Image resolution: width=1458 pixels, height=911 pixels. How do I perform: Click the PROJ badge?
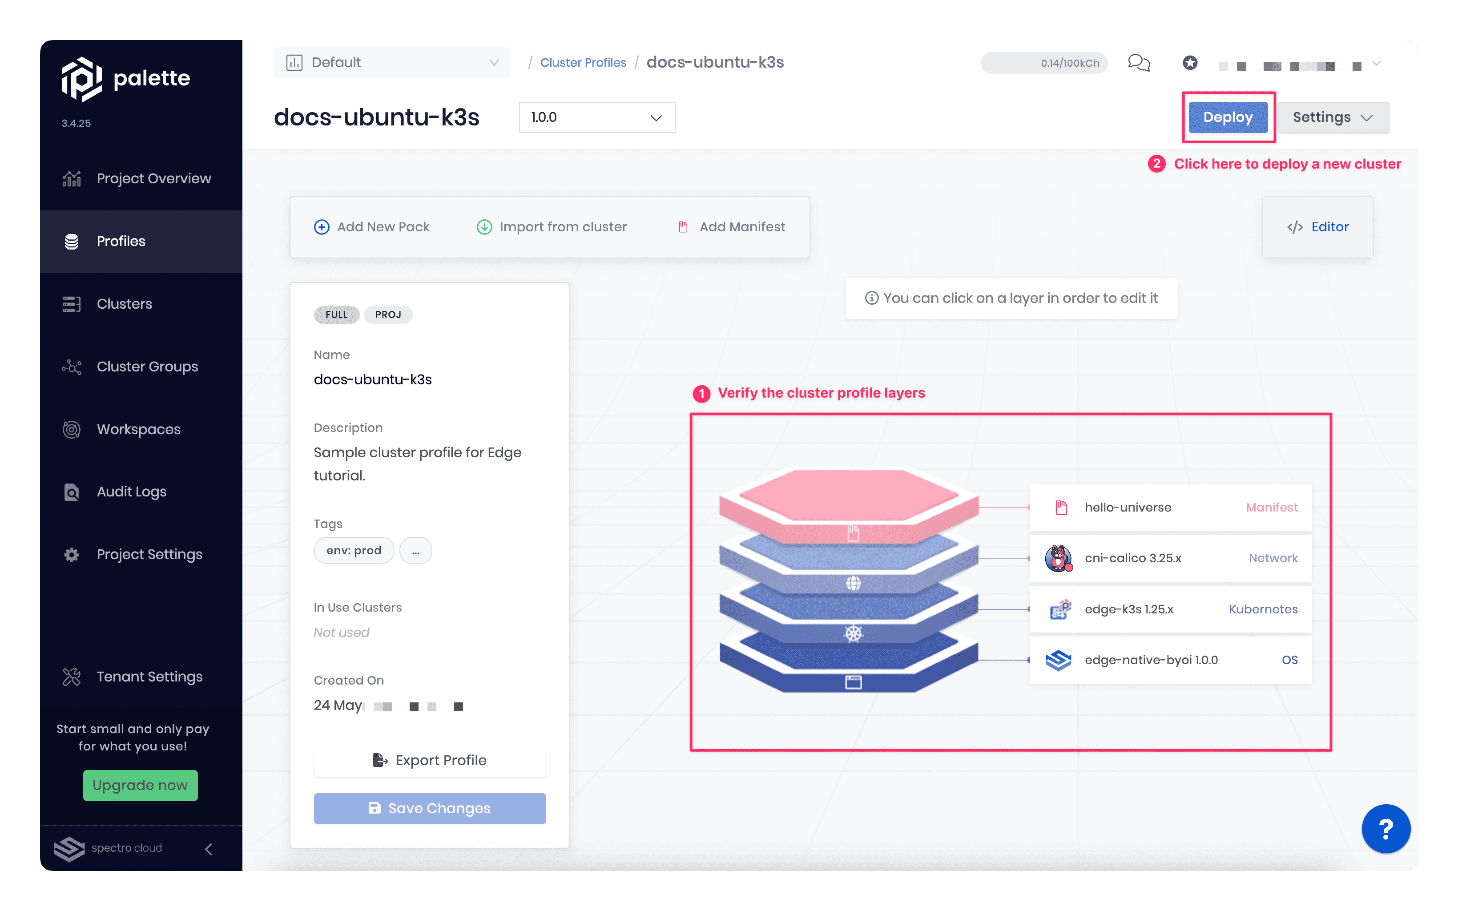[388, 314]
